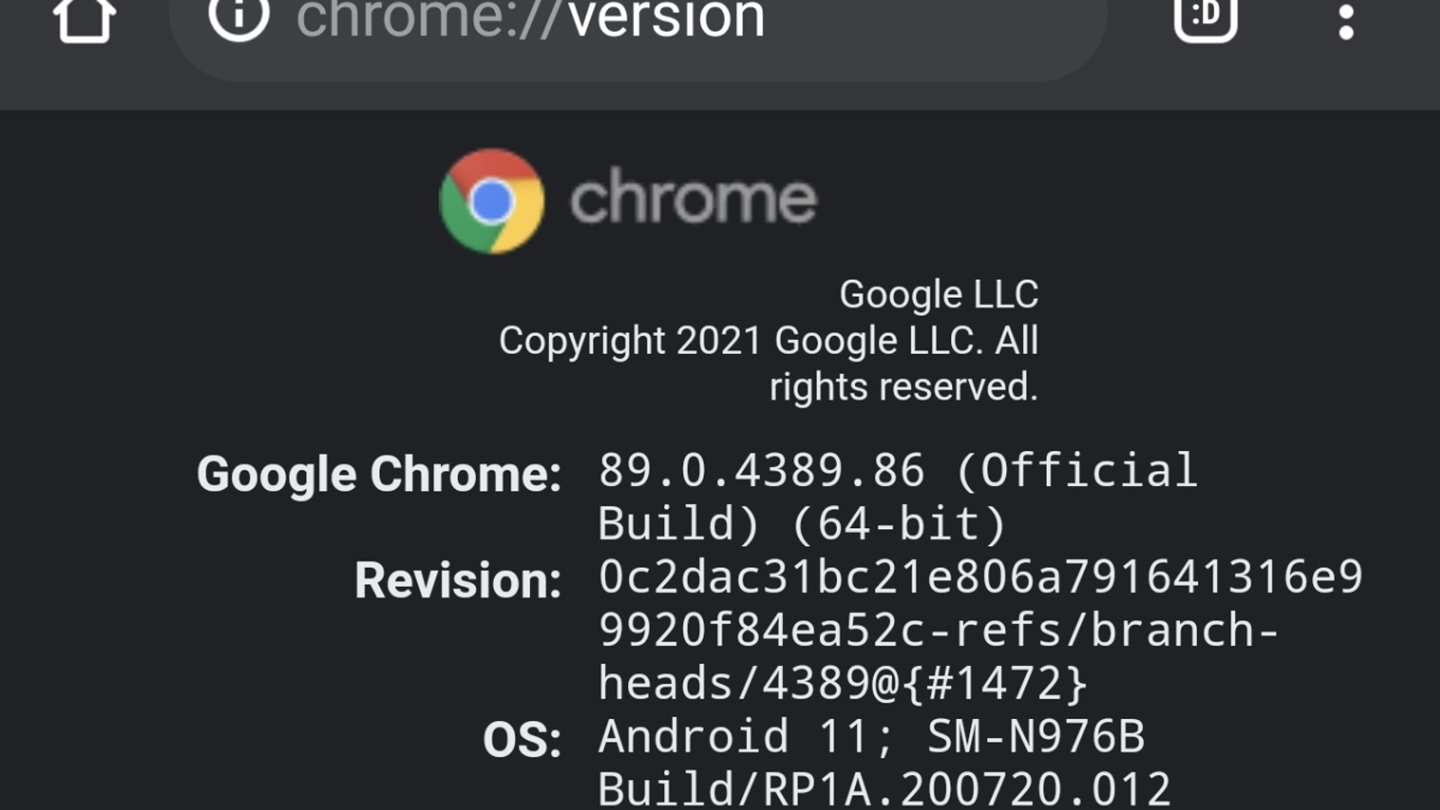
Task: Click the "Build) (64-bit)" text
Action: [801, 524]
